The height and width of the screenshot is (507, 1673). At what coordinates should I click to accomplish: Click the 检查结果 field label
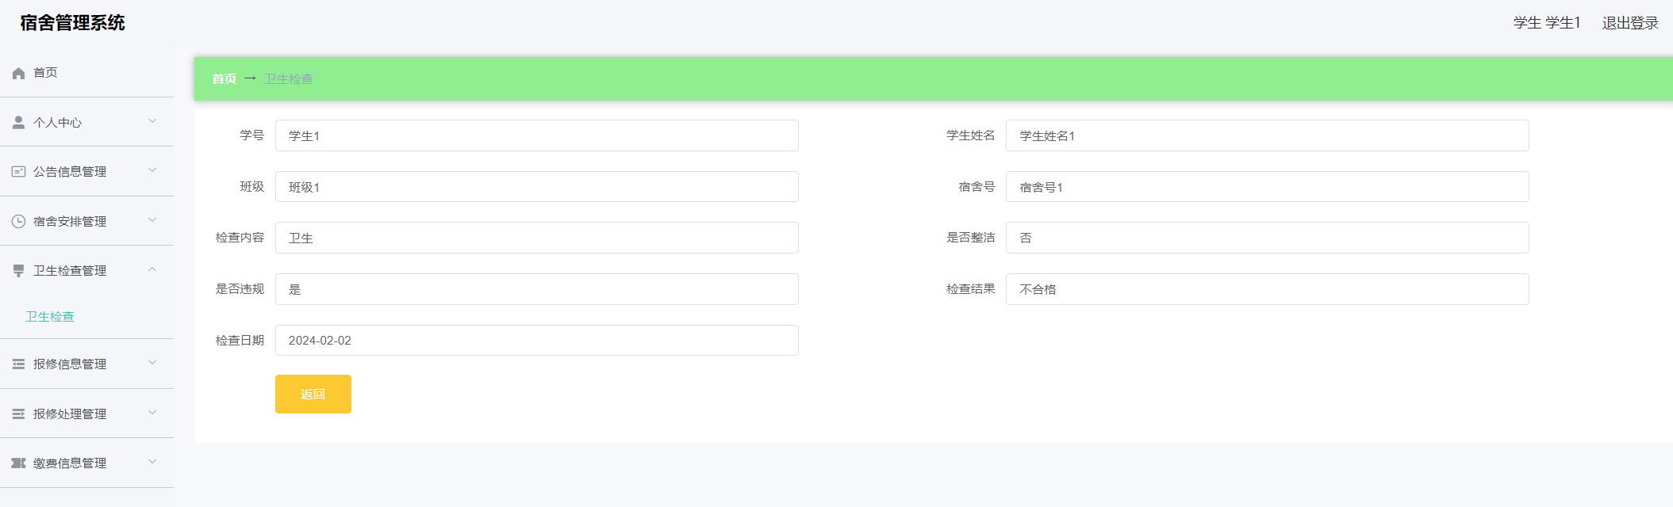(x=970, y=289)
